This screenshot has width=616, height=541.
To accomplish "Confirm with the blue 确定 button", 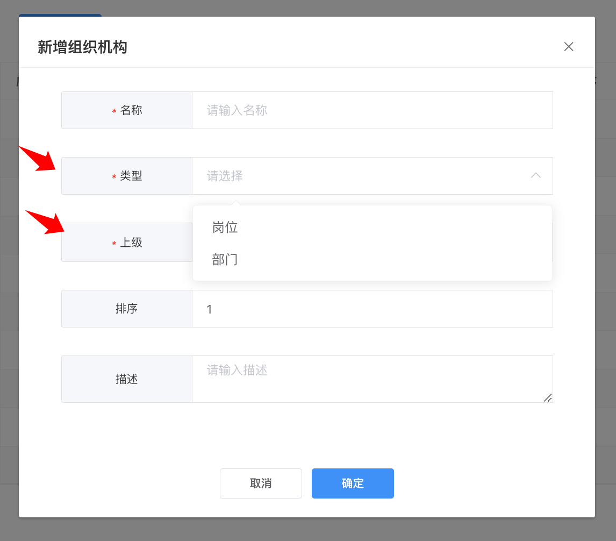I will pyautogui.click(x=353, y=483).
